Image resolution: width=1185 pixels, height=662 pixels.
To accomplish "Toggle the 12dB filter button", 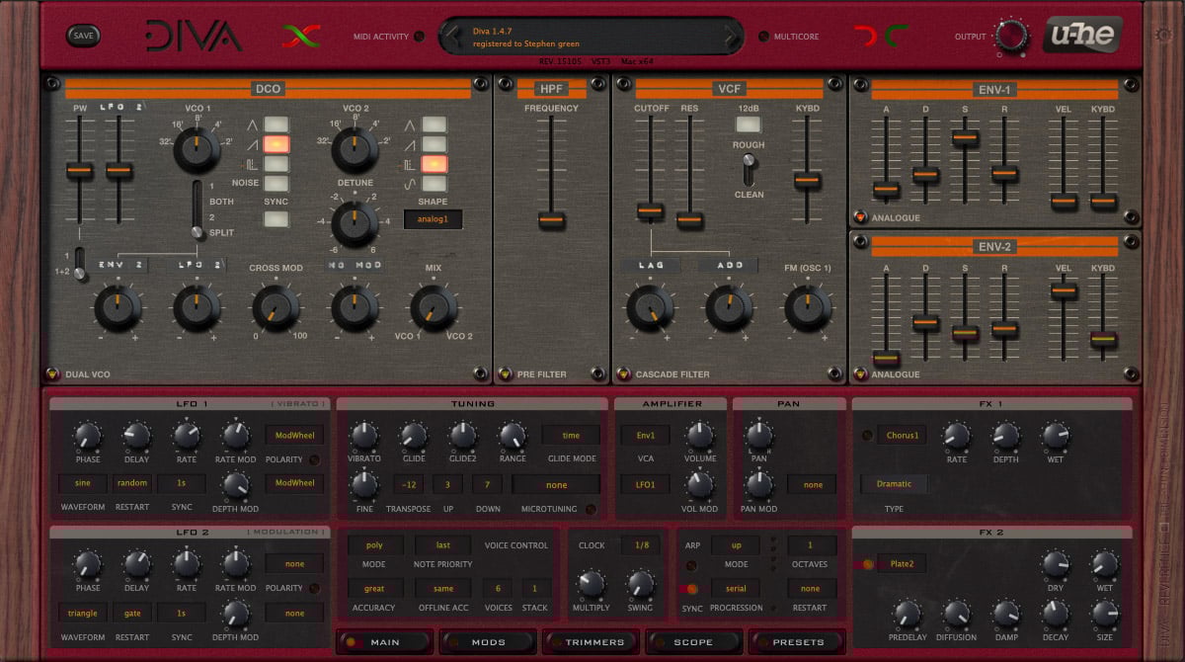I will pyautogui.click(x=749, y=124).
